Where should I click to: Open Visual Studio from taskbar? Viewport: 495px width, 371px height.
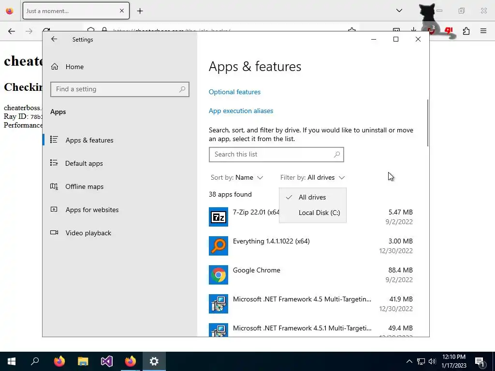(107, 361)
